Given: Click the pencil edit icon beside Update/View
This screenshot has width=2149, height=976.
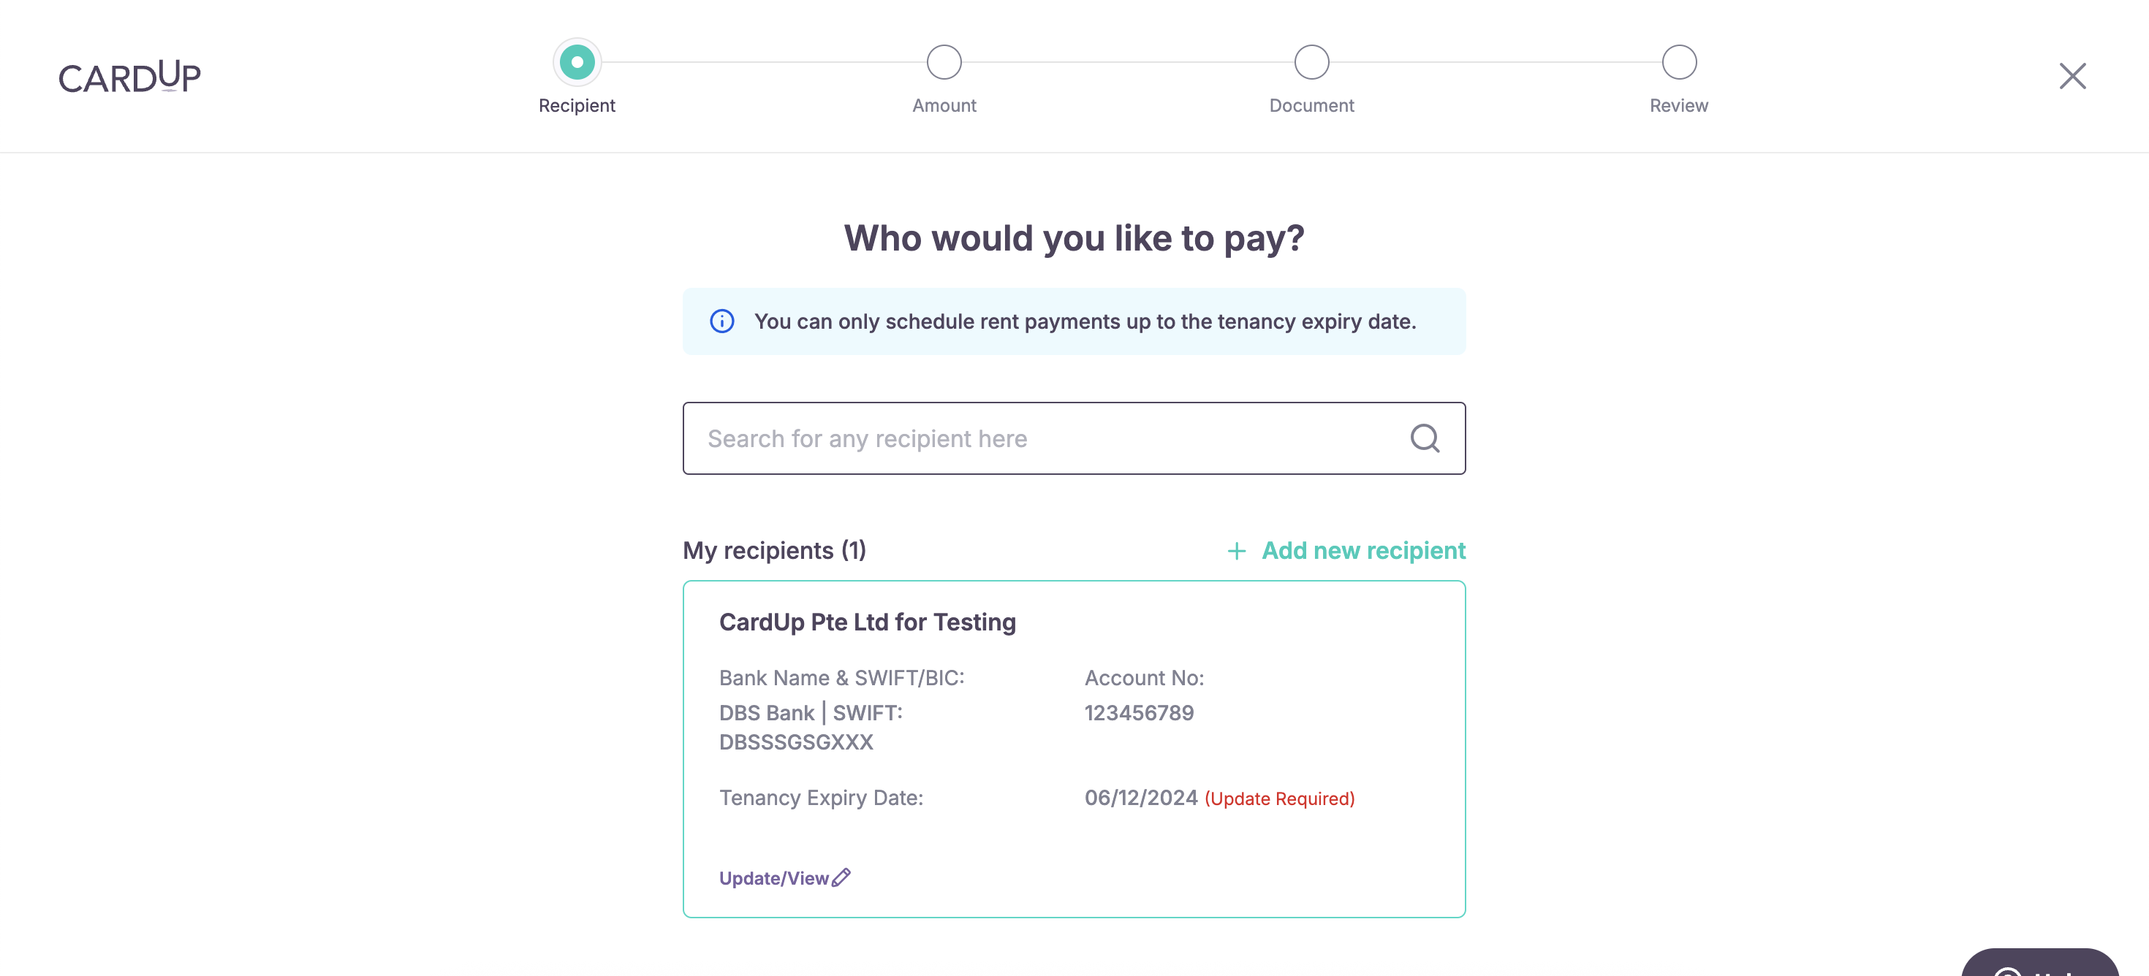Looking at the screenshot, I should (x=842, y=877).
